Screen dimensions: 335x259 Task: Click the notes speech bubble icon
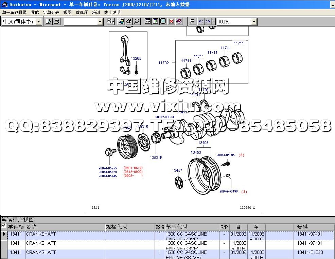coord(192,21)
